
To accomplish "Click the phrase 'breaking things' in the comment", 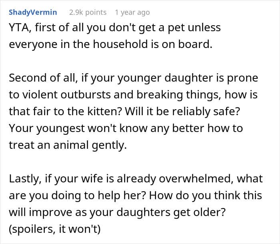I will (178, 94).
